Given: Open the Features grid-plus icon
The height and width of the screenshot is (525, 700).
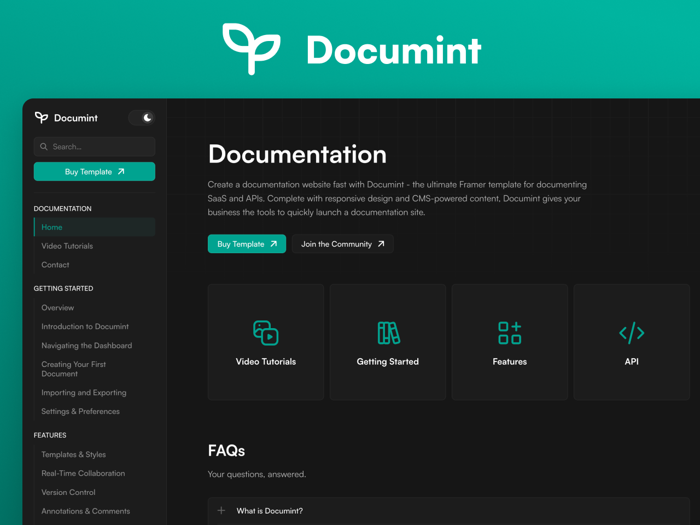Looking at the screenshot, I should [510, 332].
